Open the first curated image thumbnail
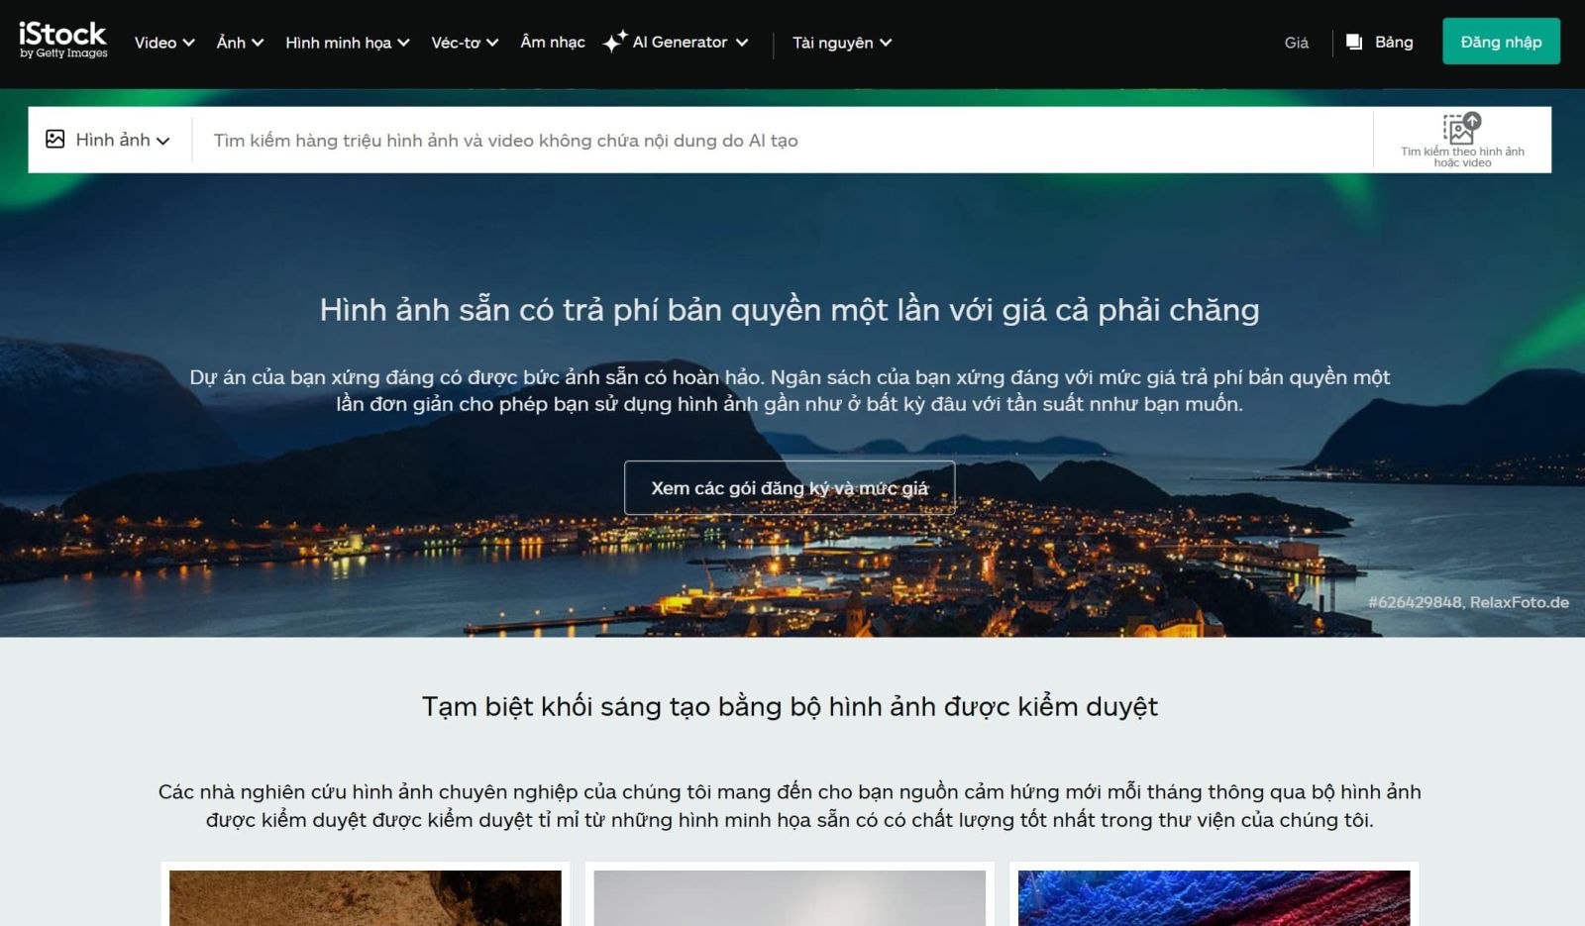Screen dimensions: 1585x926 [366, 897]
